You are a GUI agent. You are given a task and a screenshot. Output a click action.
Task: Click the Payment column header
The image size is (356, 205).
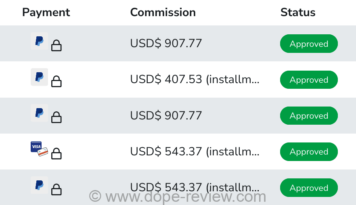click(x=46, y=13)
